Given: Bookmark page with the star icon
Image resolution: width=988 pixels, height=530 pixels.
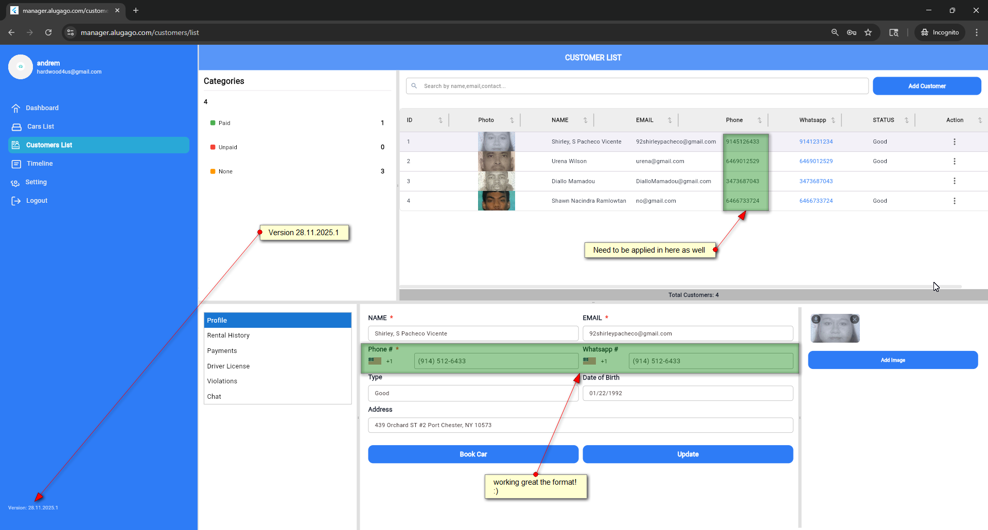Looking at the screenshot, I should click(x=868, y=32).
